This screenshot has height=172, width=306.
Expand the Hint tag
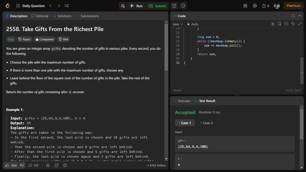tap(63, 39)
